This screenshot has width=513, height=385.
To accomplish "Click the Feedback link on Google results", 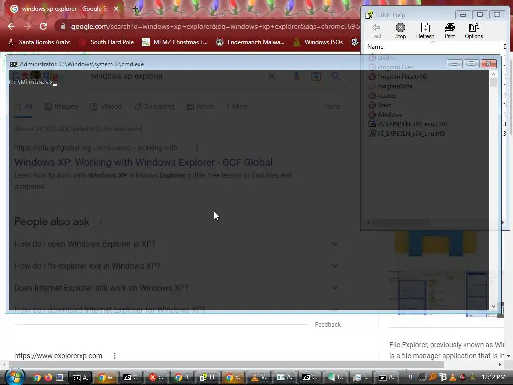I will click(x=328, y=325).
